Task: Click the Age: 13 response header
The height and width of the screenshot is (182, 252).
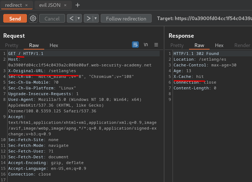Action: [182, 71]
